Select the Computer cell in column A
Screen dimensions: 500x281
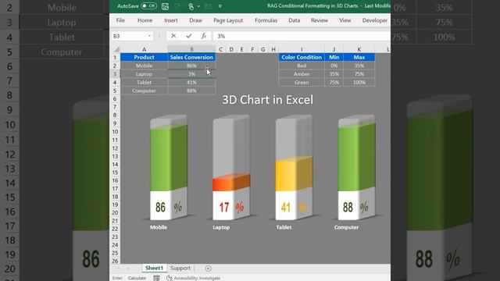coord(144,91)
